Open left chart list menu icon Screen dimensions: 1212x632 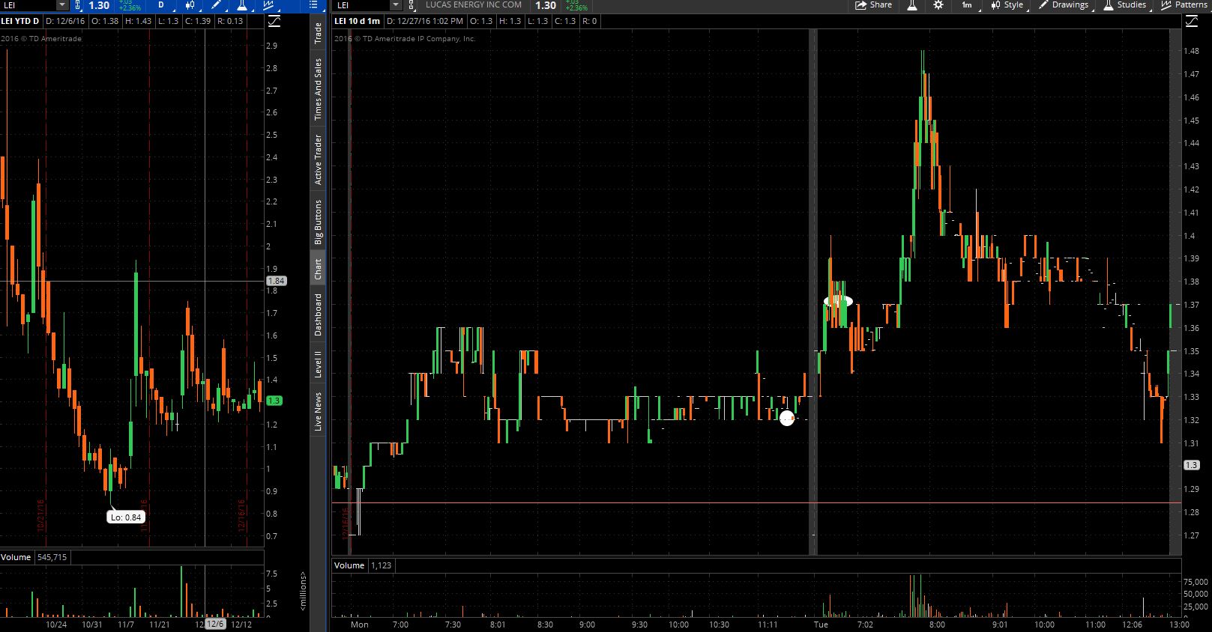click(x=313, y=5)
